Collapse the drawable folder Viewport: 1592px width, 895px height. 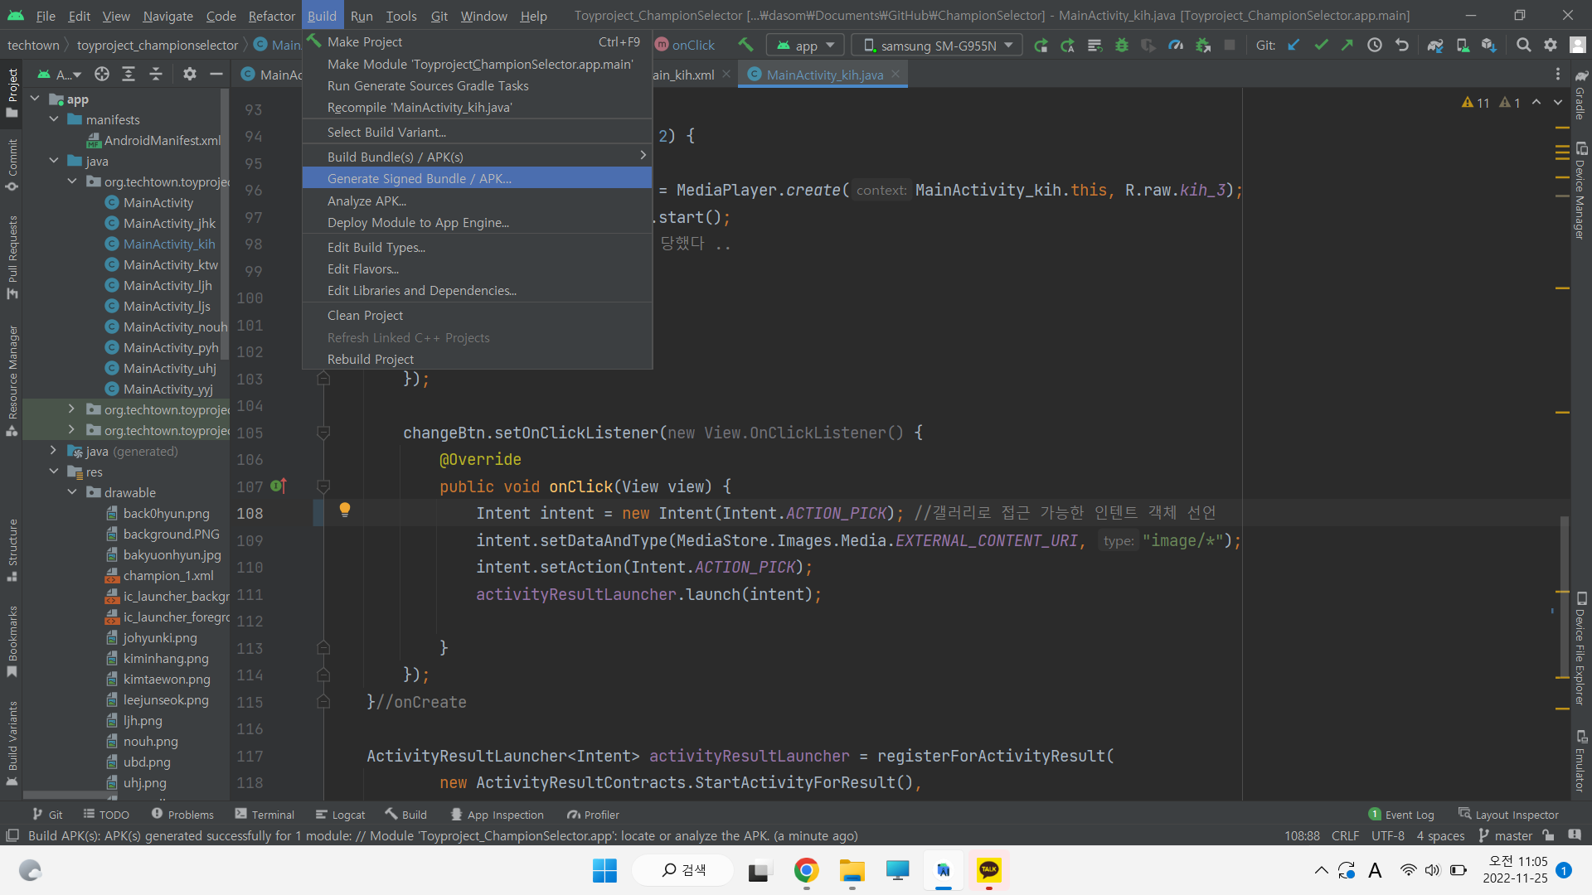[x=72, y=492]
